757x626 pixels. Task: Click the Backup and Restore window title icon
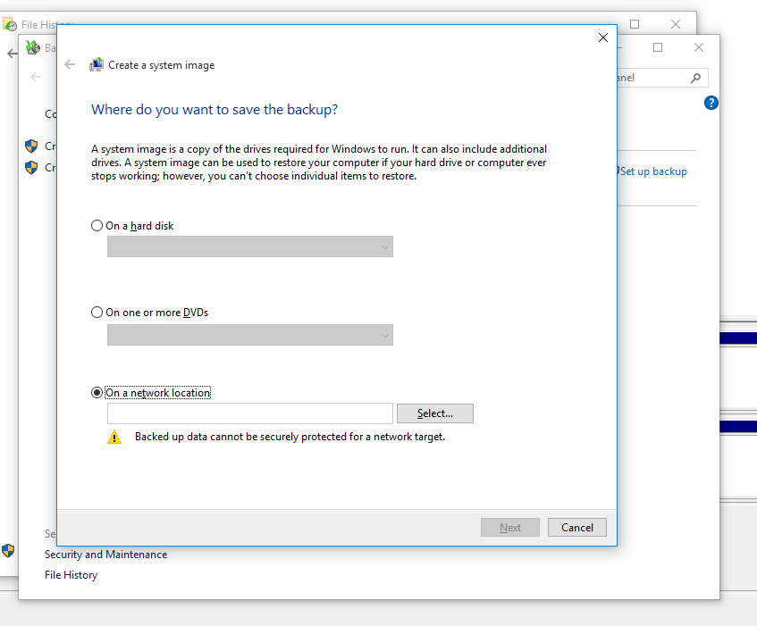[x=33, y=47]
